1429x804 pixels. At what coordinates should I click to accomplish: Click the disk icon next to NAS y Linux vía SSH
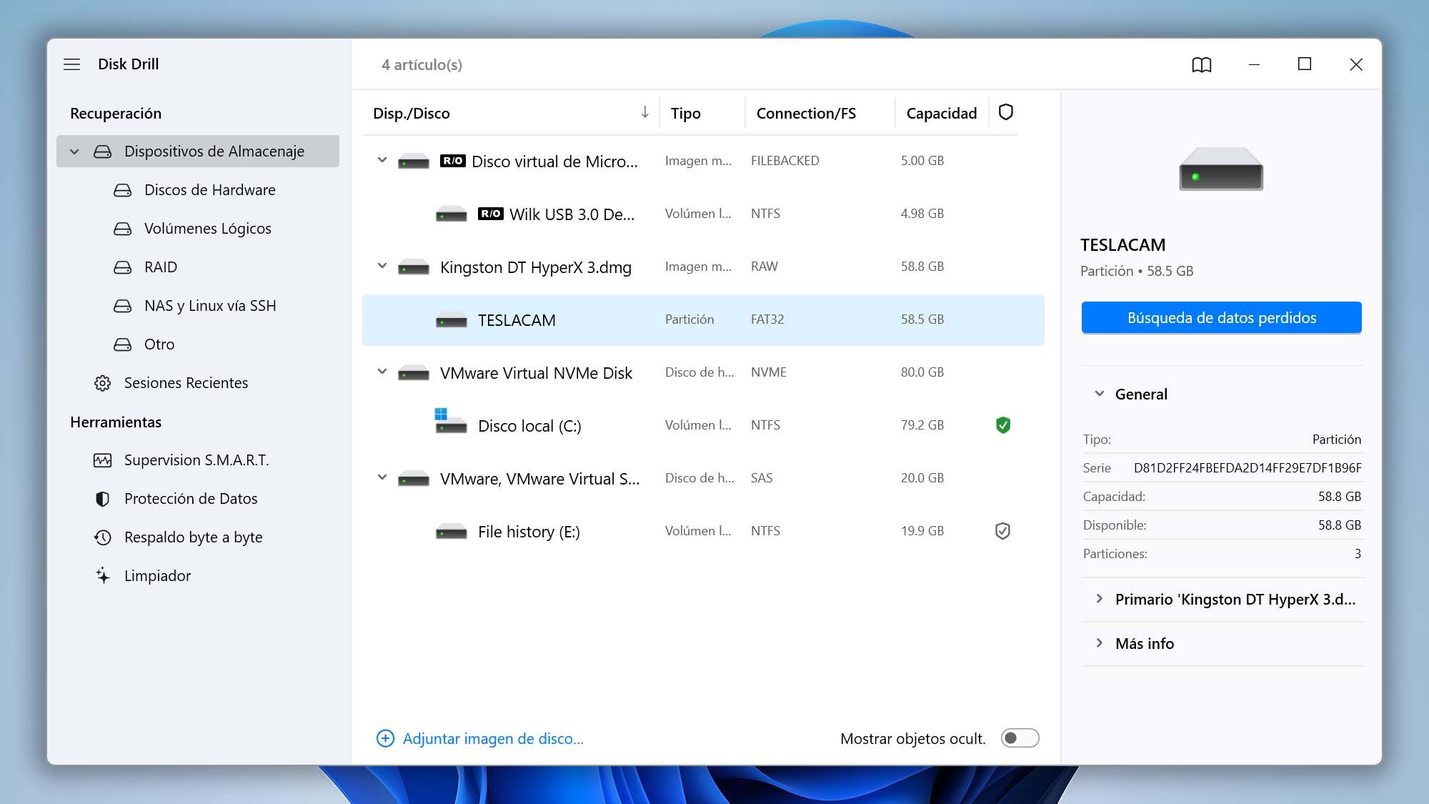123,306
